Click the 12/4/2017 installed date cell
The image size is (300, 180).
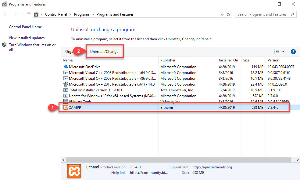(x=227, y=90)
